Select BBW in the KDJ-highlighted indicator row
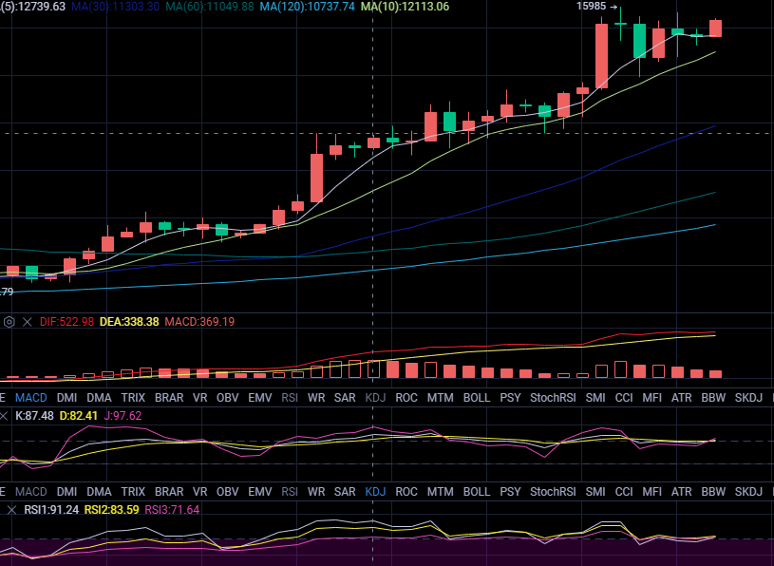 click(x=713, y=492)
